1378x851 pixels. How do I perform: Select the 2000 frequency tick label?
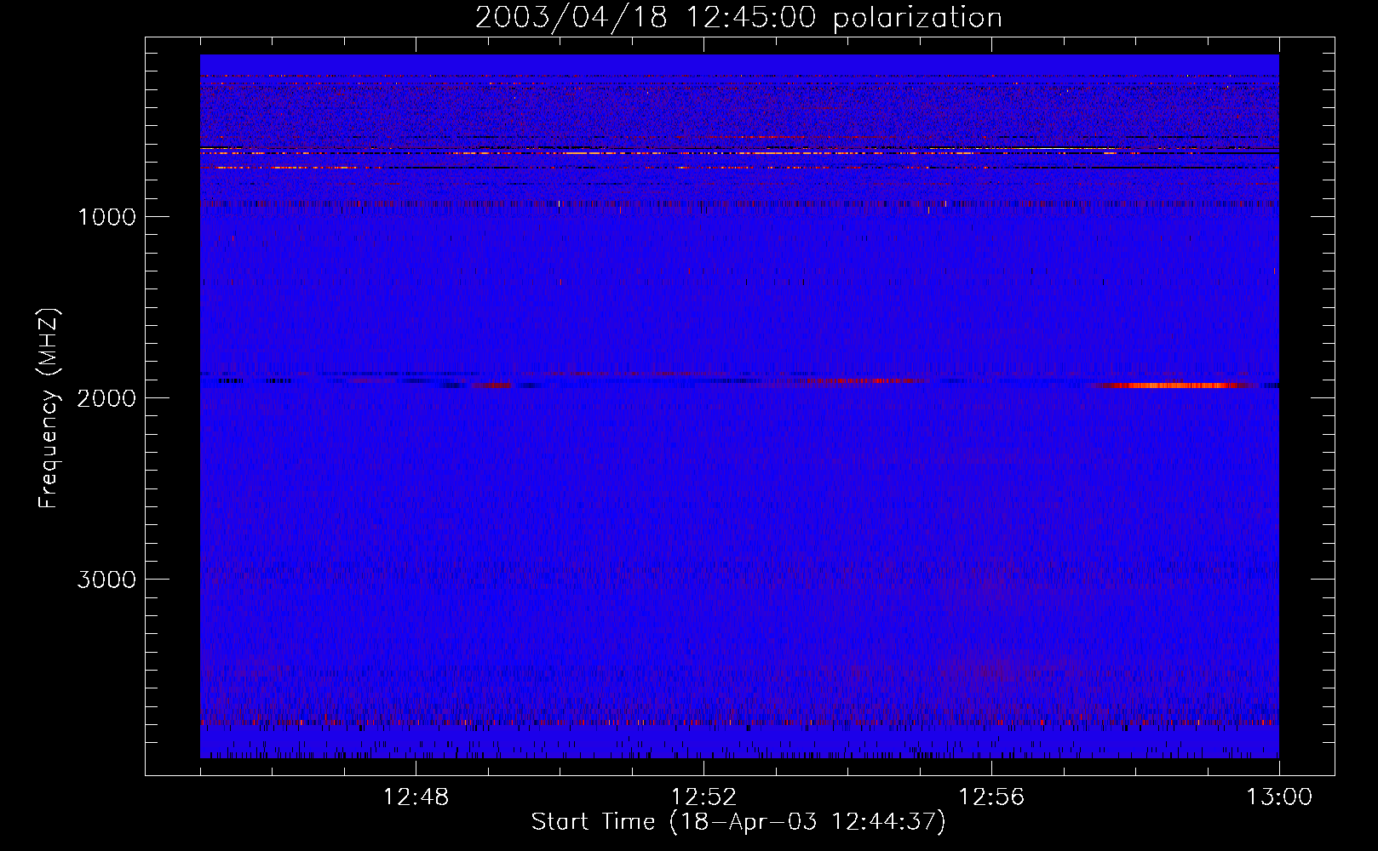[x=106, y=398]
